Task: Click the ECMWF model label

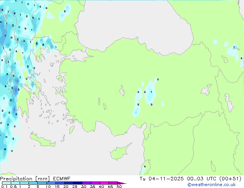Action: point(62,179)
